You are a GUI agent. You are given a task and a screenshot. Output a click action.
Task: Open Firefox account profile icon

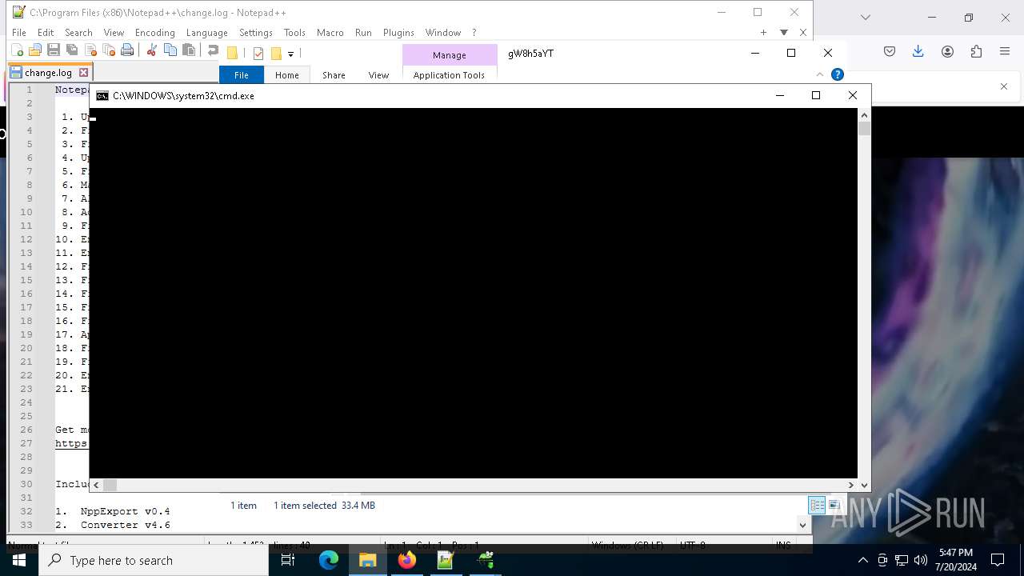947,51
